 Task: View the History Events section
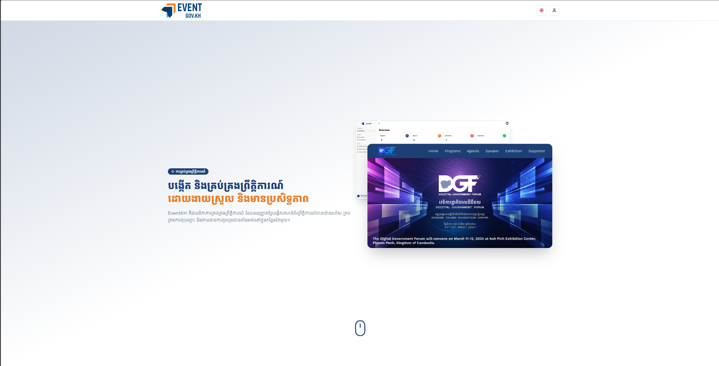coord(362,152)
